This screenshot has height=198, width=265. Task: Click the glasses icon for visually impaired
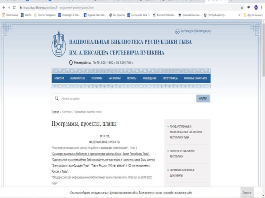tap(177, 31)
